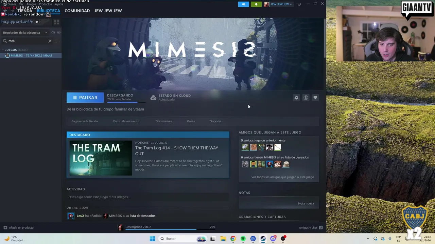
Task: Open the Windows Start menu
Action: point(152,239)
